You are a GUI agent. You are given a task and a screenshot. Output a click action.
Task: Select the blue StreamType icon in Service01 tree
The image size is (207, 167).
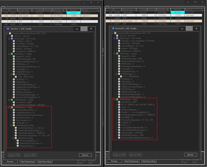click(117, 38)
